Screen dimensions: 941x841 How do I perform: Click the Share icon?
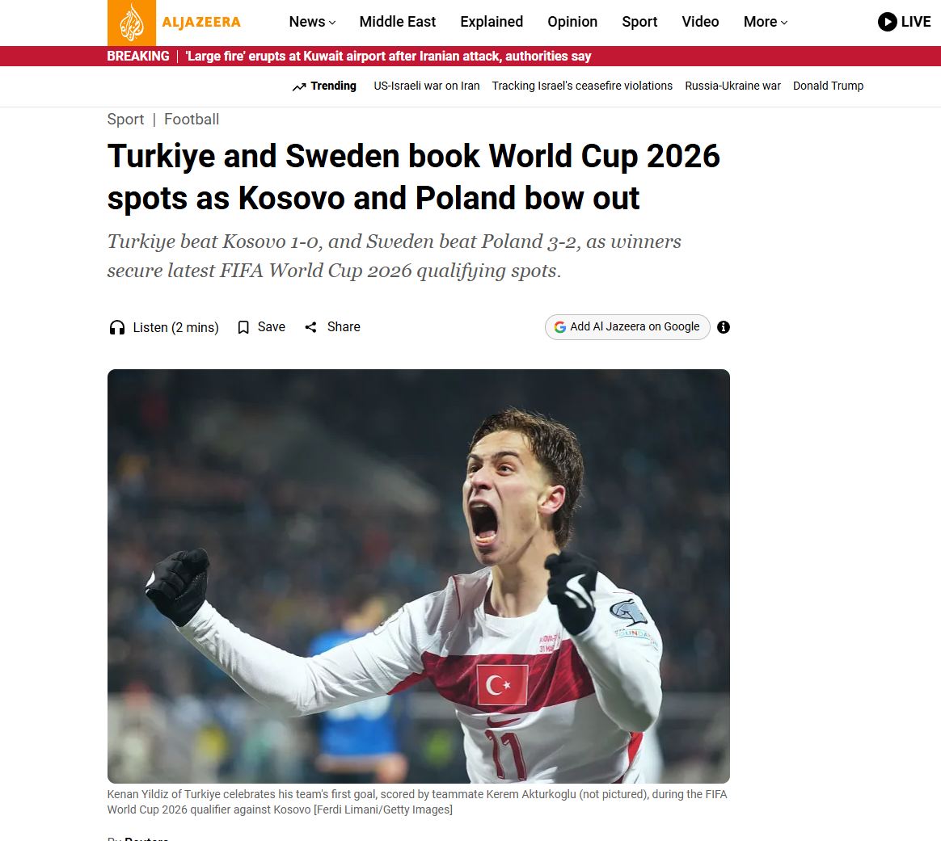pyautogui.click(x=310, y=327)
